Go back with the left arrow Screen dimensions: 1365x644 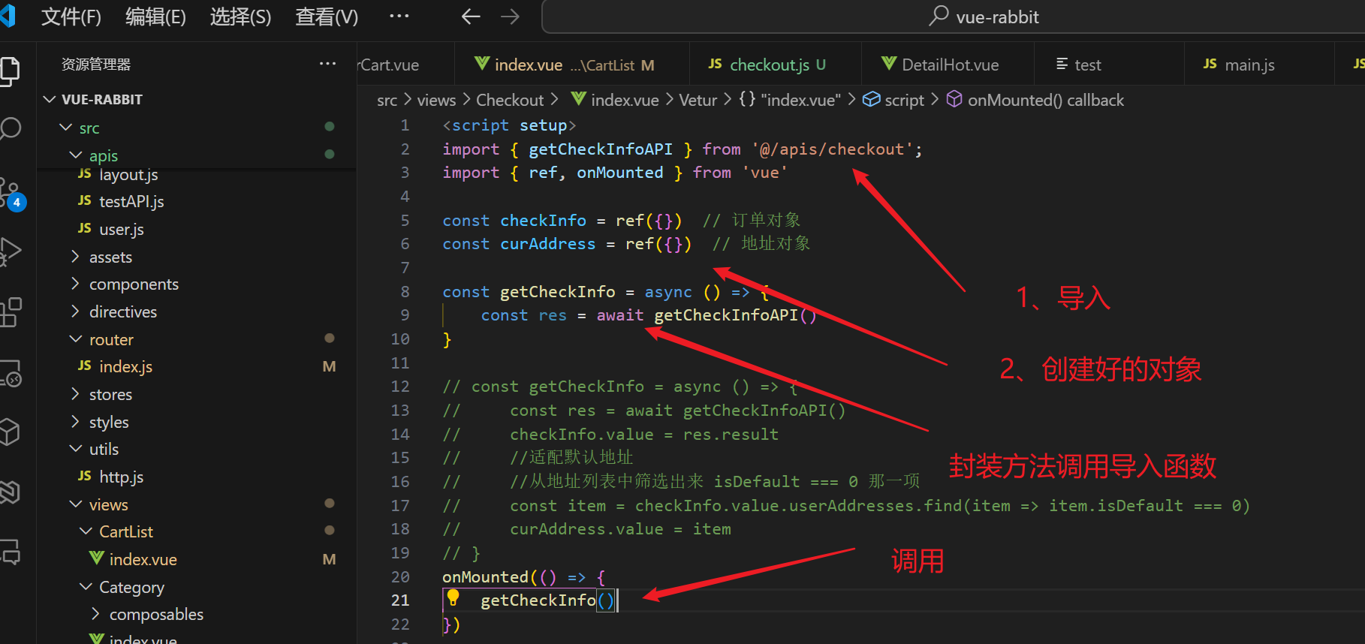(x=471, y=17)
